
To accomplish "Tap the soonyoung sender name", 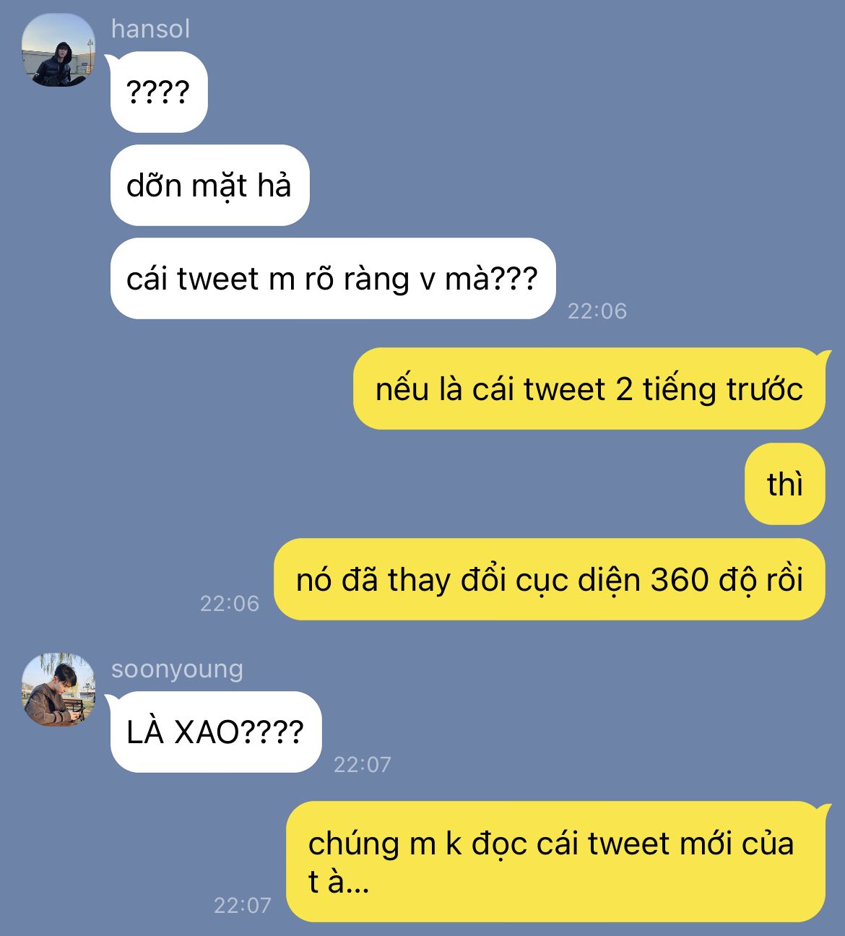I will pos(177,669).
